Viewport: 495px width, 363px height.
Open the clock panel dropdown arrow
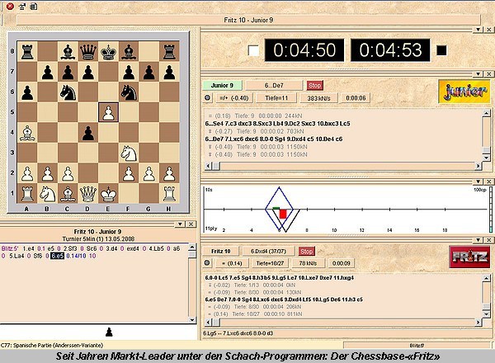(x=478, y=30)
